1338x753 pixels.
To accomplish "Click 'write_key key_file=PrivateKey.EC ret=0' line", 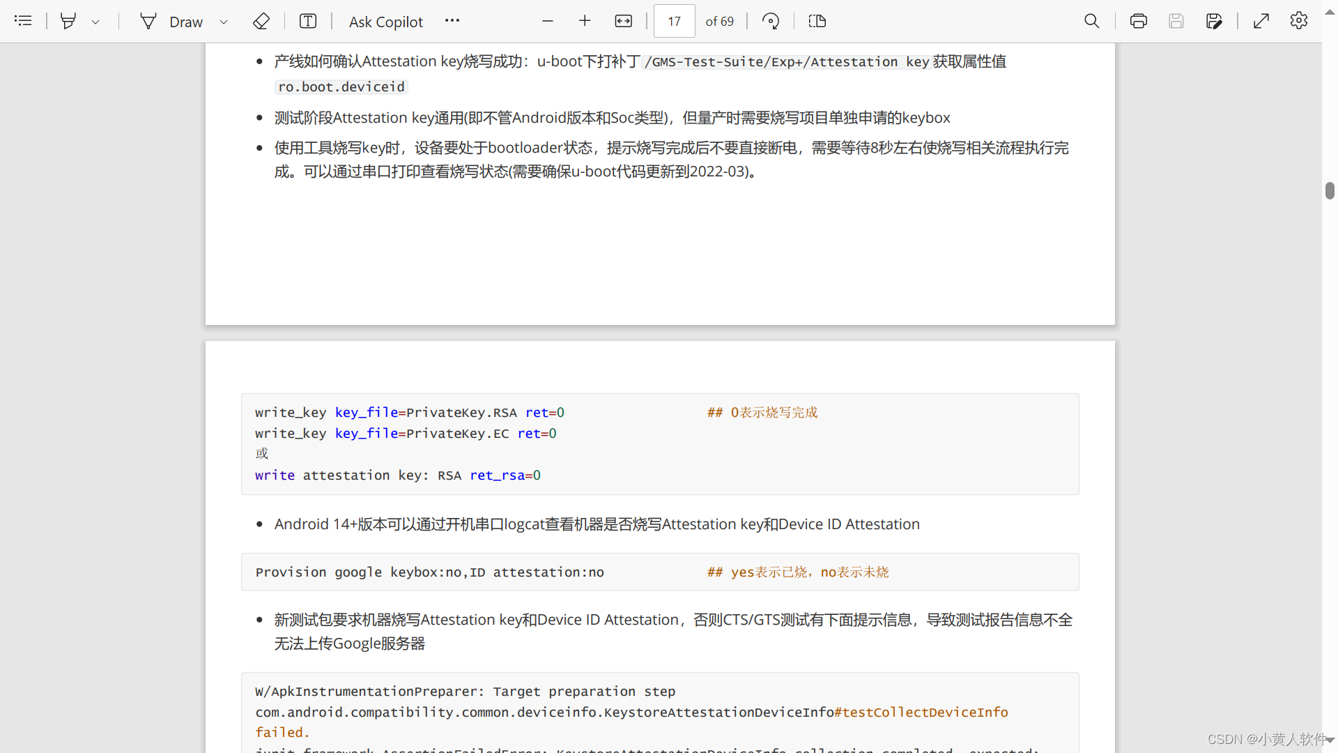I will coord(406,433).
